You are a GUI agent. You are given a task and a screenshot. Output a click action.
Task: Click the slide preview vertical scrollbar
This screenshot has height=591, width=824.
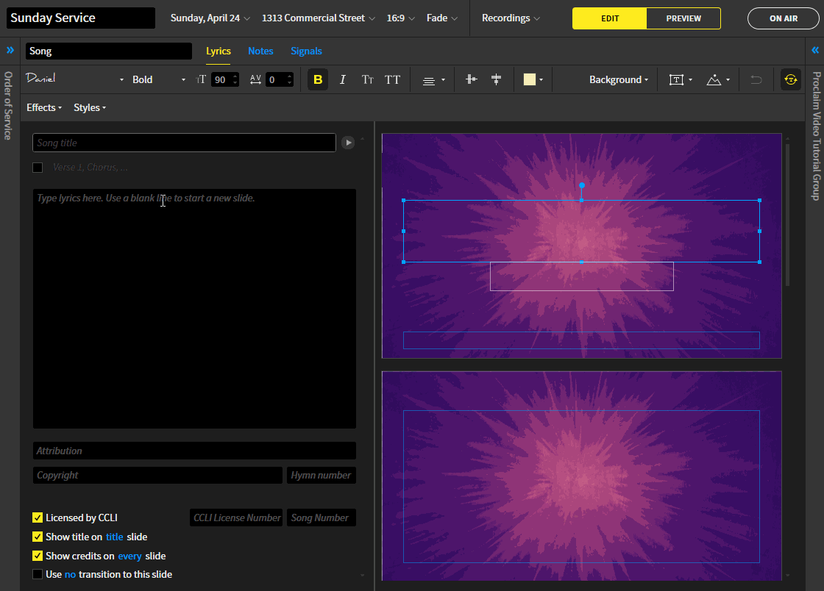[787, 215]
